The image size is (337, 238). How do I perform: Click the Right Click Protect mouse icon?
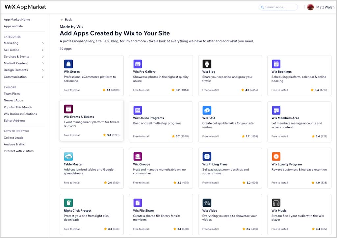coord(68,203)
